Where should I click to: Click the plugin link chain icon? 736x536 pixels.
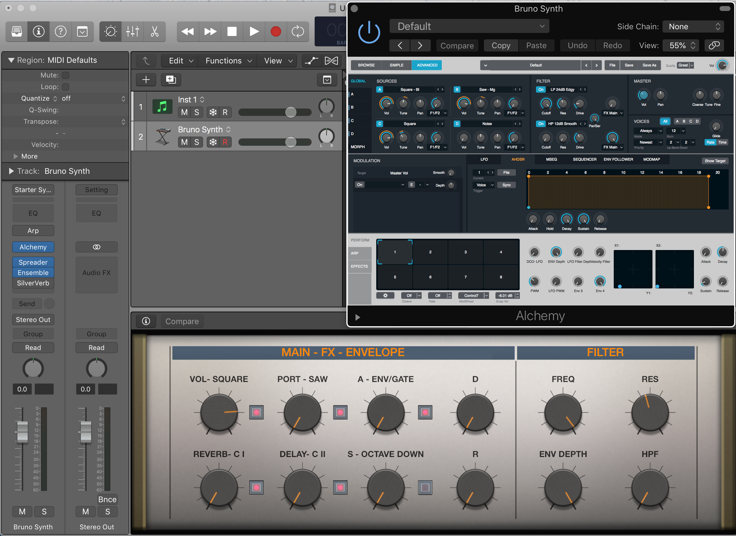[714, 45]
